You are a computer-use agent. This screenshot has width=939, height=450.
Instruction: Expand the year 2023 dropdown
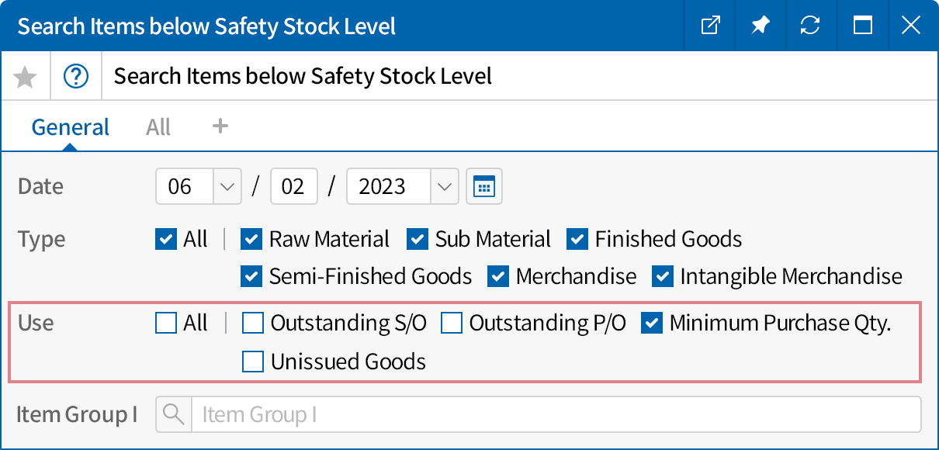[445, 187]
